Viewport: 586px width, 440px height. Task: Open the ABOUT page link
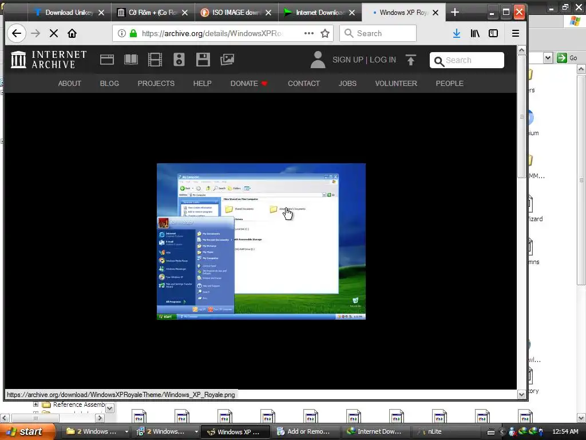69,84
